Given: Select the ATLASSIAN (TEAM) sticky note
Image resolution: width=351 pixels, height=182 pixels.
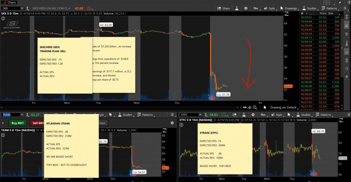Looking at the screenshot, I should pyautogui.click(x=71, y=146).
